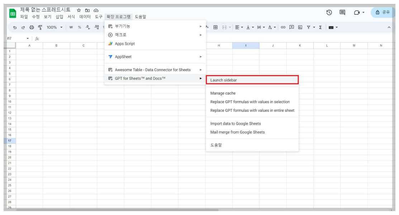Screen dimensions: 399x215
Task: Select column A header
Action: 29,46
